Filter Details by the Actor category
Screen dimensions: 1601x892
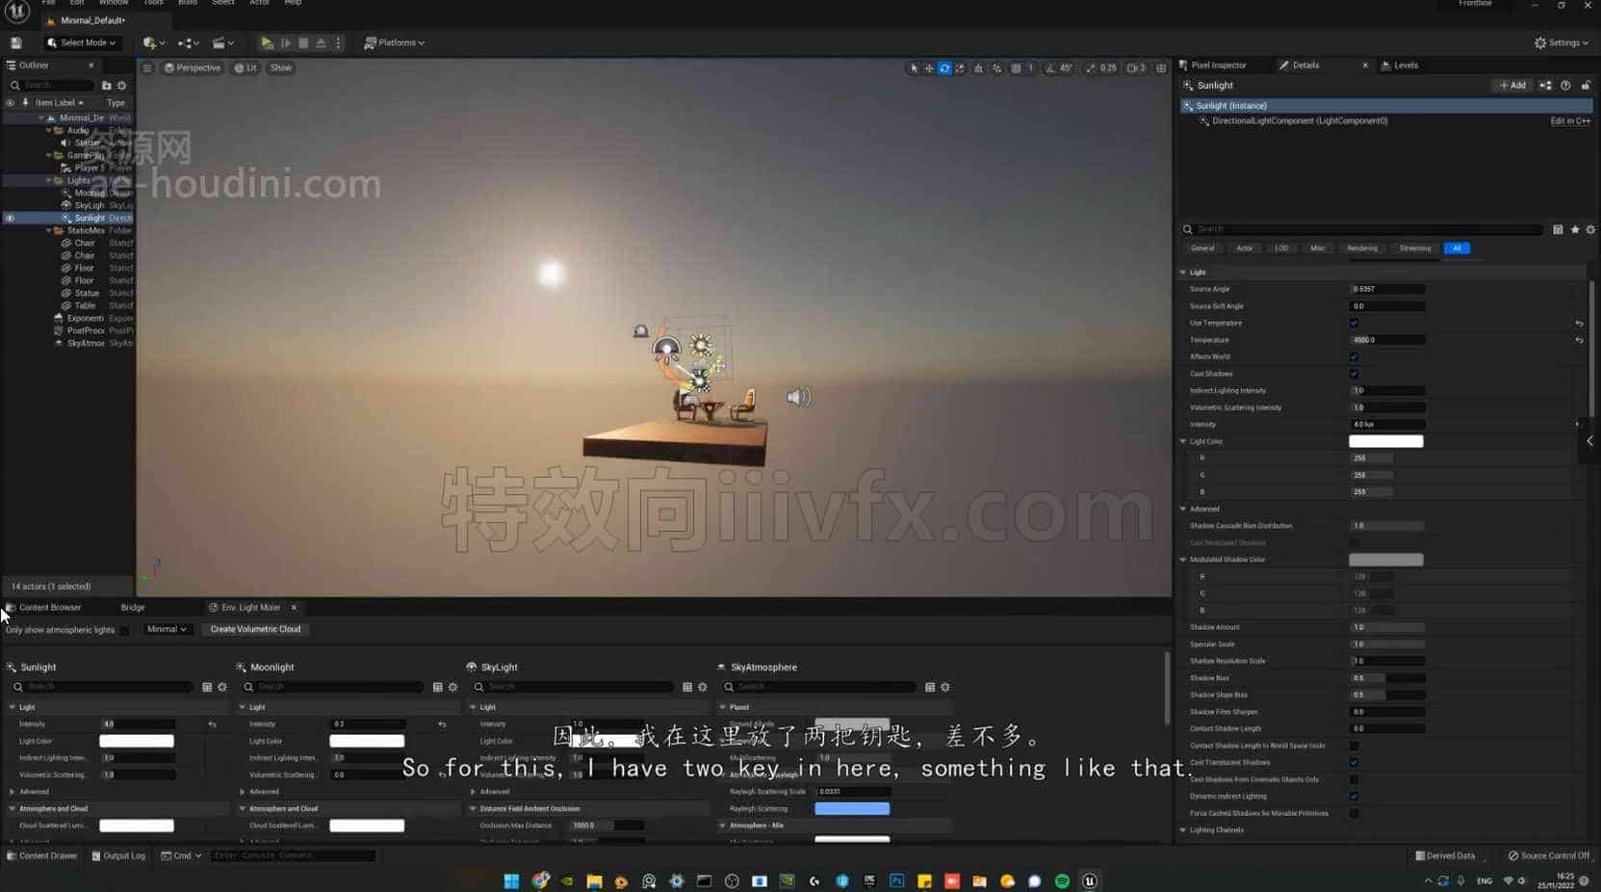point(1244,249)
